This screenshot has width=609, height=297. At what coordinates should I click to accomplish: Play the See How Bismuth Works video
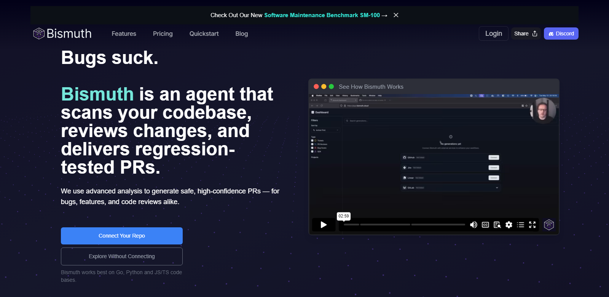click(x=324, y=225)
